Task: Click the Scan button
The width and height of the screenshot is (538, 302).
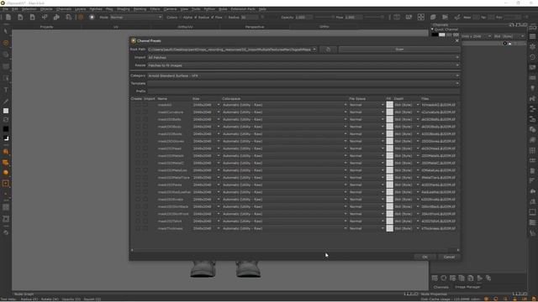Action: pos(399,49)
